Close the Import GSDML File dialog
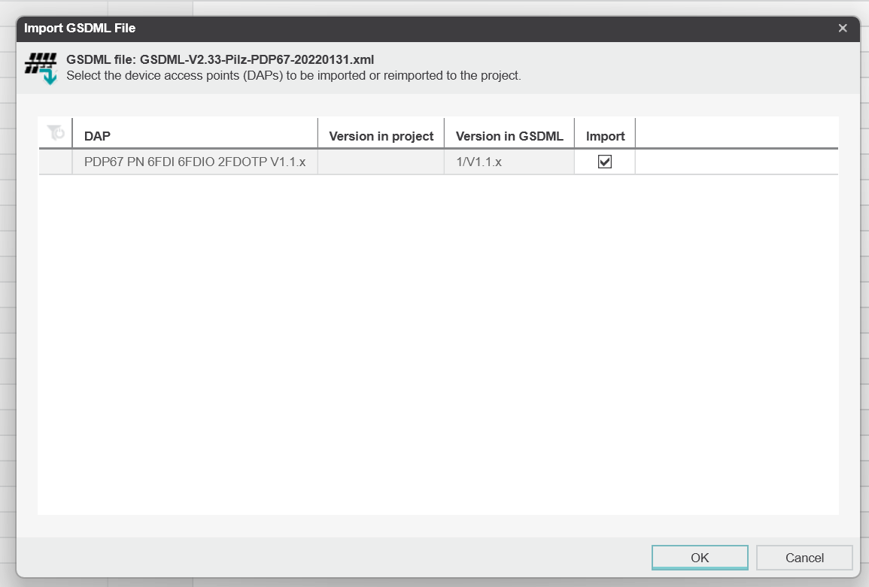 click(x=843, y=29)
